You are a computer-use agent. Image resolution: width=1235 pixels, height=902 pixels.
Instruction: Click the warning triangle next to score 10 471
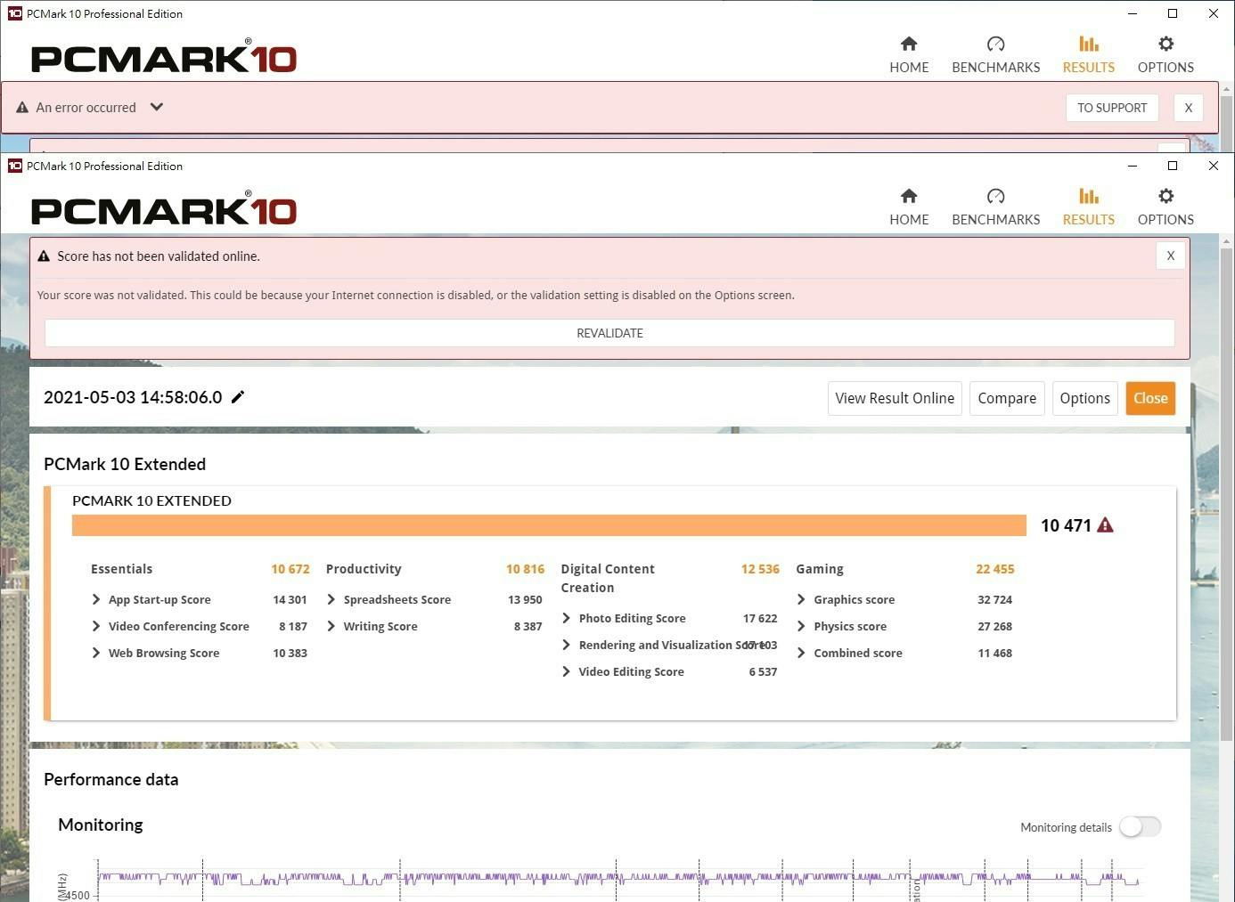click(1105, 524)
